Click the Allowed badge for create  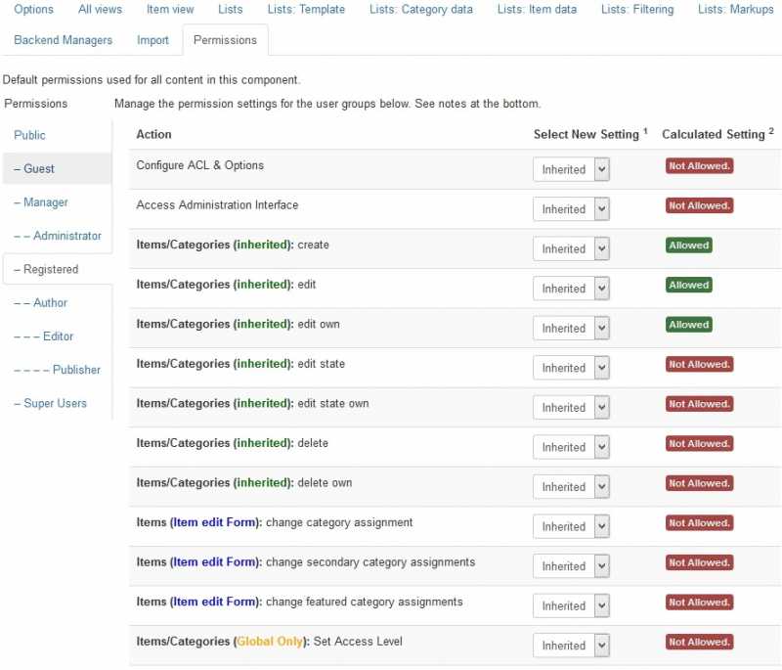[x=688, y=246]
